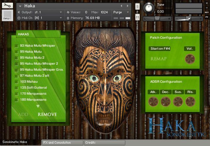
Task: Click the Atk. knob in ADSR Configuration
Action: (x=153, y=102)
